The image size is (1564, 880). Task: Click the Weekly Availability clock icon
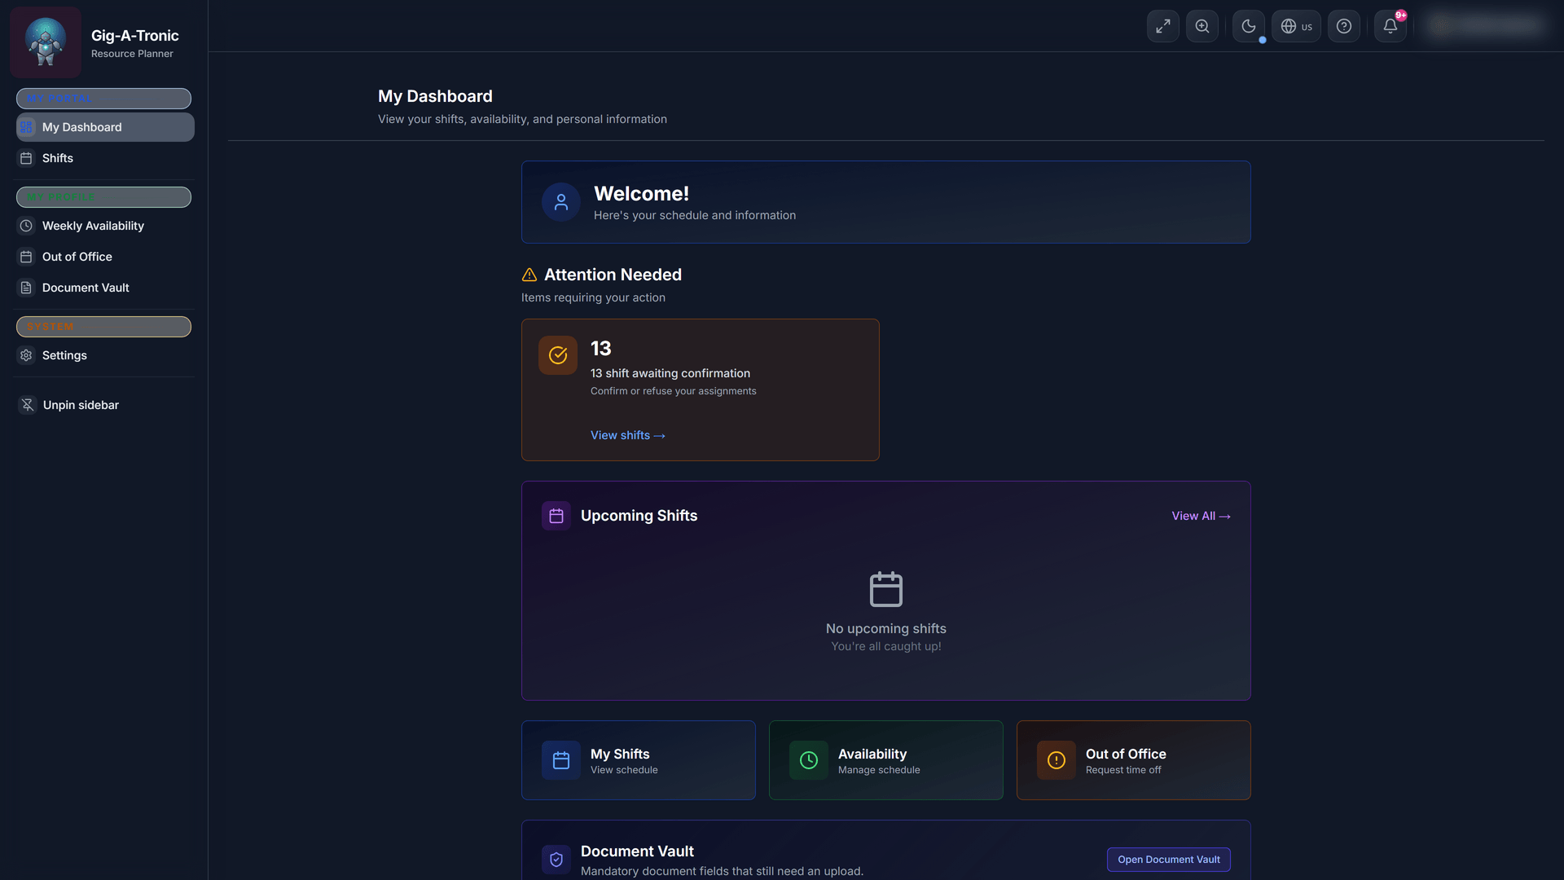click(x=26, y=226)
